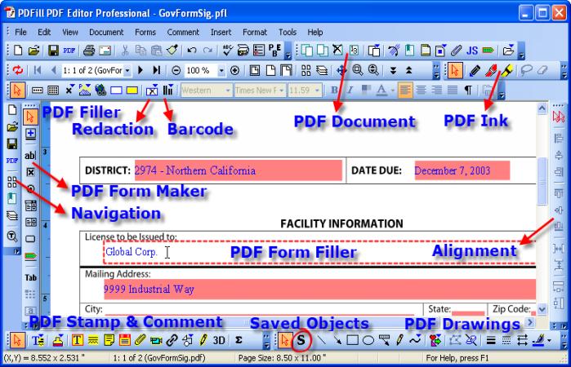Image resolution: width=571 pixels, height=367 pixels.
Task: Click the zoom in plus circle
Action: pyautogui.click(x=235, y=70)
